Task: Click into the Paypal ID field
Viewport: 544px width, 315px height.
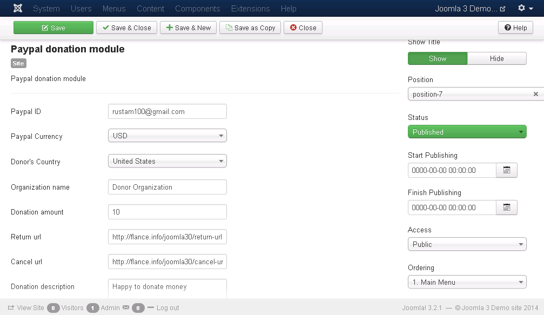Action: coord(167,111)
